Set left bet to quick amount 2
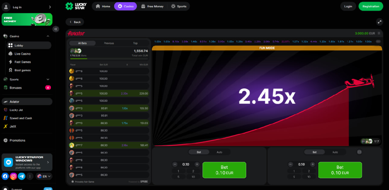Viewport: 389px width, 190px height. (x=193, y=171)
